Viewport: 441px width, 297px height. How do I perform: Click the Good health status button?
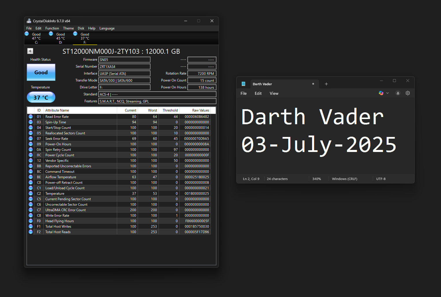[x=41, y=73]
